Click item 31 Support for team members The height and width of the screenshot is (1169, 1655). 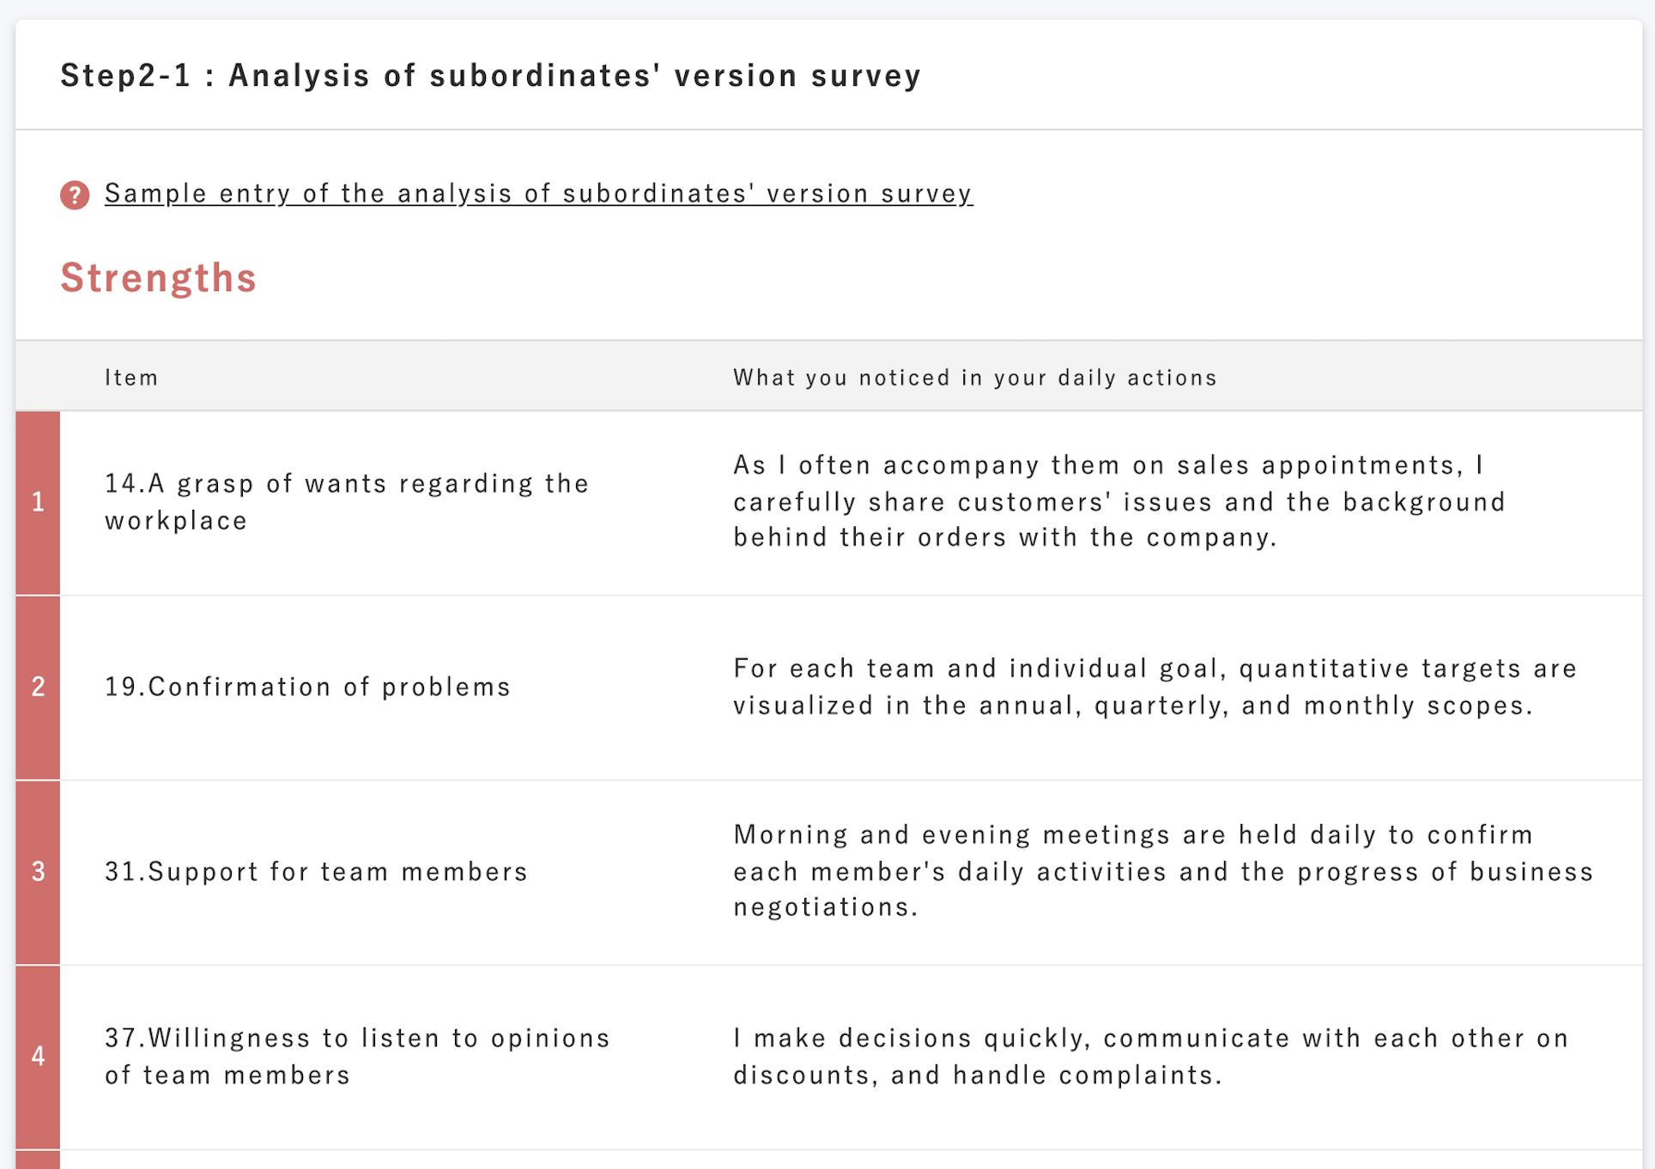coord(316,871)
